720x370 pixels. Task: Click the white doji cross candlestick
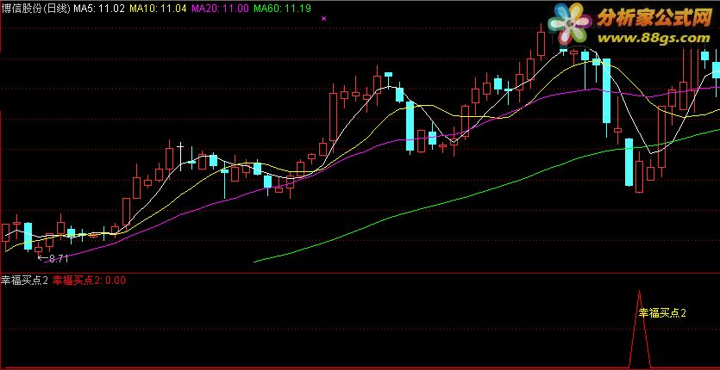coord(180,157)
